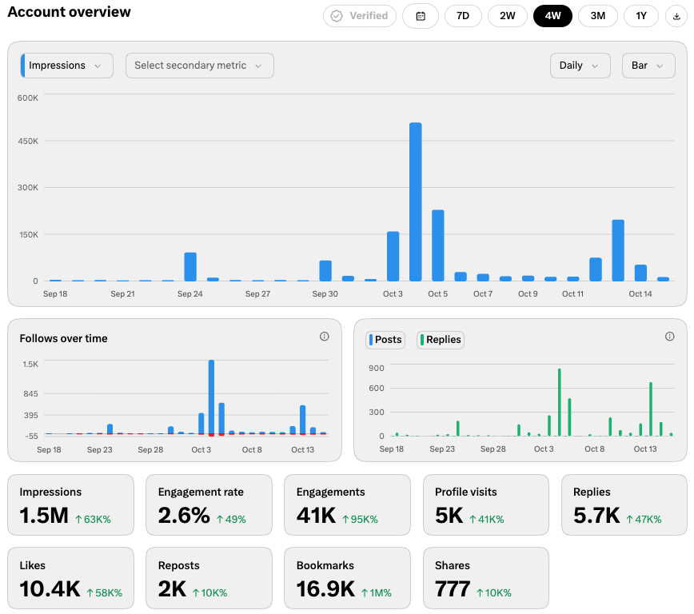Click the Oct 14 axis label in impressions chart
Image resolution: width=694 pixels, height=614 pixels.
tap(640, 294)
